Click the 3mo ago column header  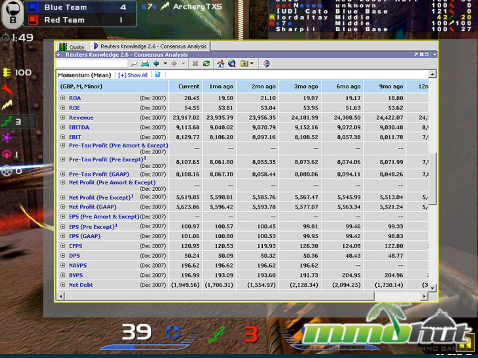coord(300,86)
